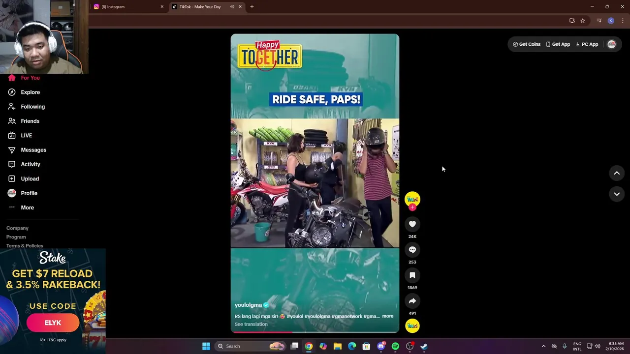Open the comments bubble showing 253

tap(412, 250)
